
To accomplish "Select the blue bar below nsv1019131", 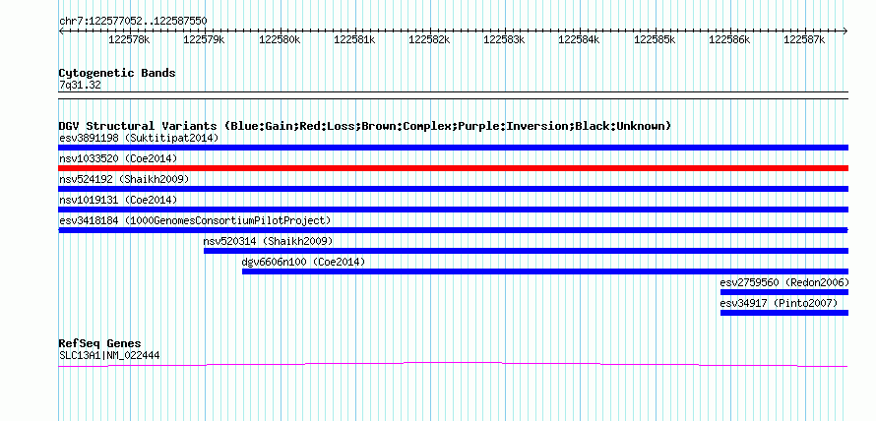I will pyautogui.click(x=454, y=210).
